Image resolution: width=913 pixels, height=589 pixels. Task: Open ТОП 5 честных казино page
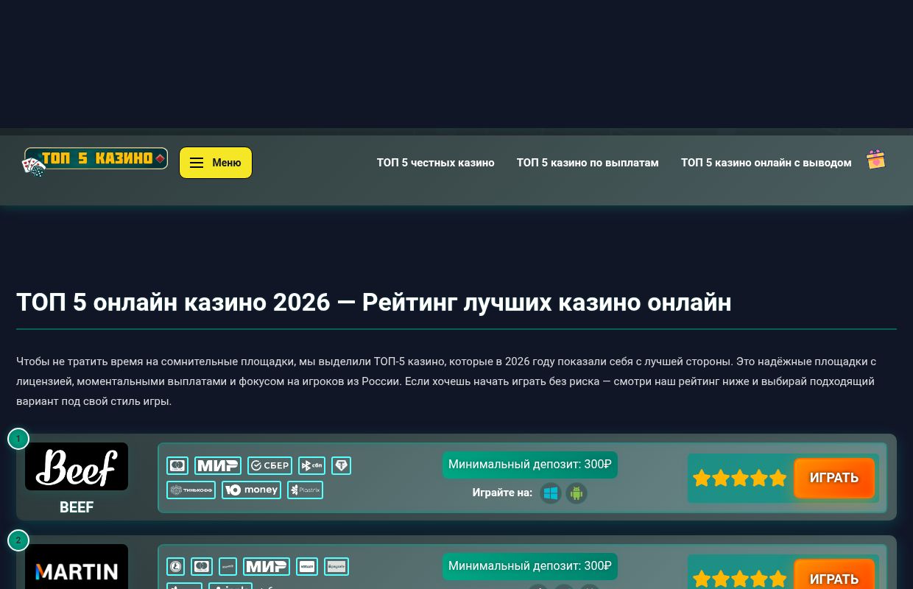[x=435, y=163]
